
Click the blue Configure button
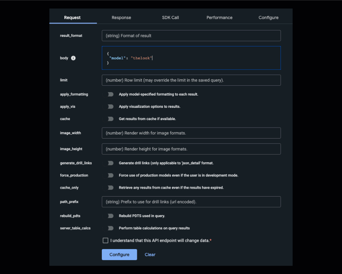click(x=119, y=255)
